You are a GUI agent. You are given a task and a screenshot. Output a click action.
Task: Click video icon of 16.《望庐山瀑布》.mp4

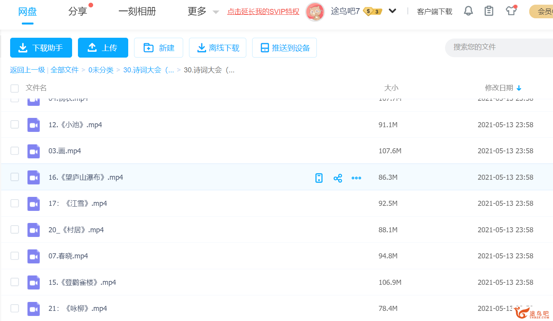coord(34,177)
